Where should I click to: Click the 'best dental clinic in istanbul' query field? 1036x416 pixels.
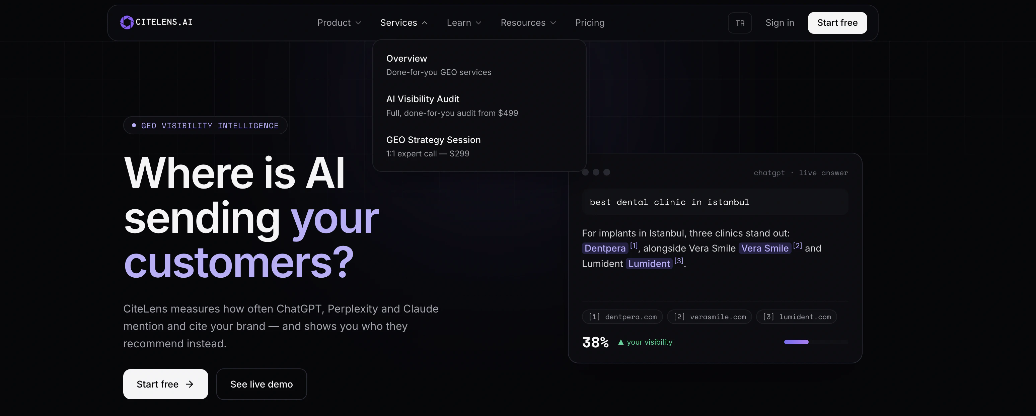pos(715,202)
